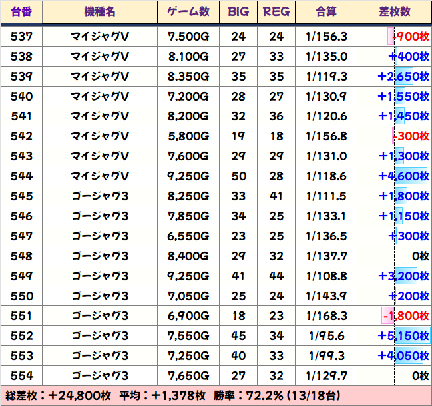Click the +3,200枚 difference value
The height and width of the screenshot is (406, 432).
click(403, 276)
